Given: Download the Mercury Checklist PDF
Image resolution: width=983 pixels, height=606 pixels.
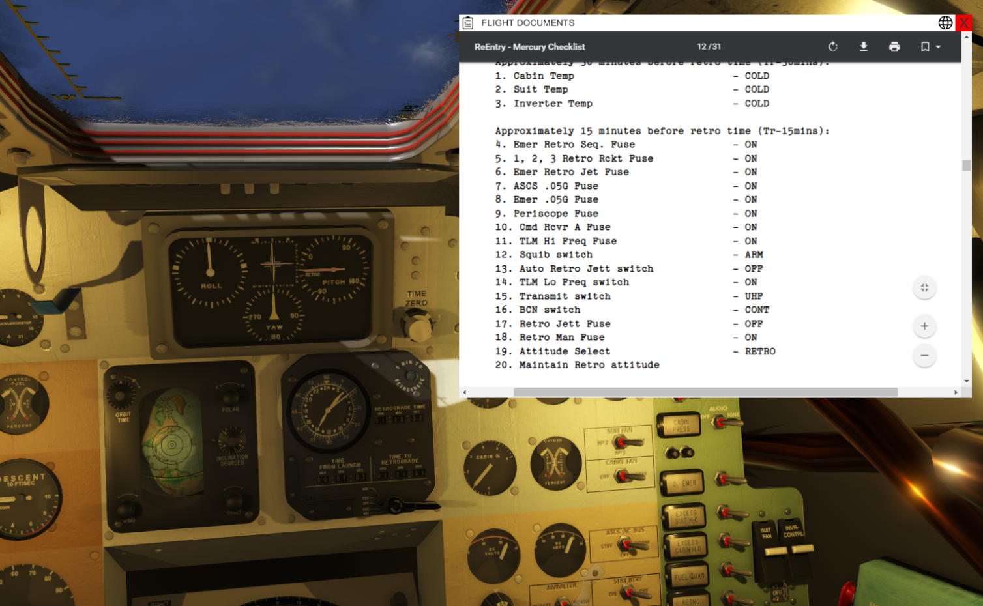Looking at the screenshot, I should (x=864, y=47).
